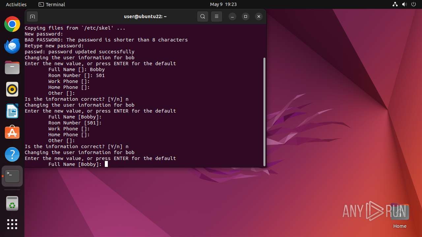The width and height of the screenshot is (422, 237).
Task: Click the terminal title user@ubuntu22: ~
Action: [145, 16]
